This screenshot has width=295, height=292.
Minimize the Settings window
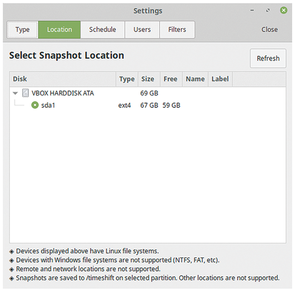[252, 10]
